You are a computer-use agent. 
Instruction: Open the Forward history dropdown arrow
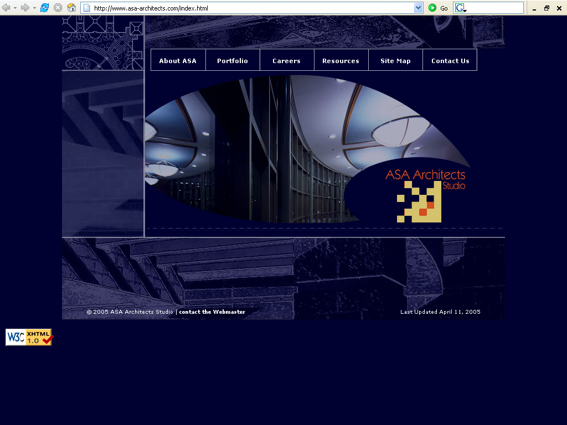pos(34,8)
